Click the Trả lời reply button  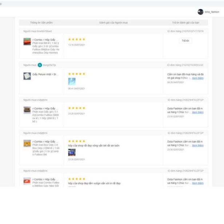pos(185,41)
